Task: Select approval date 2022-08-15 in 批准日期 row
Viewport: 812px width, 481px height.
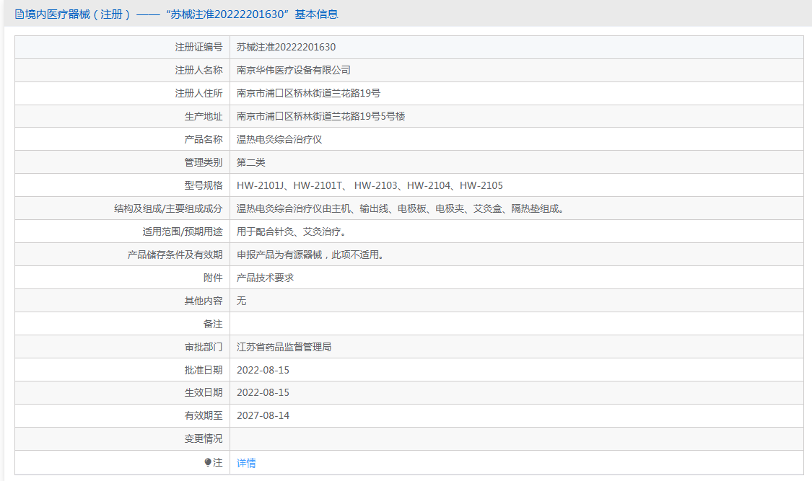Action: point(263,370)
